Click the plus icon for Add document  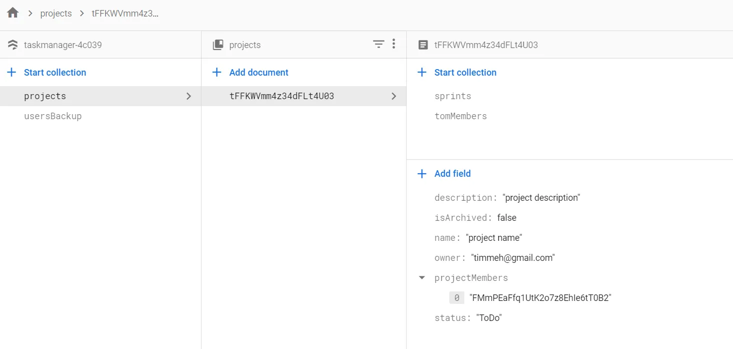tap(217, 73)
